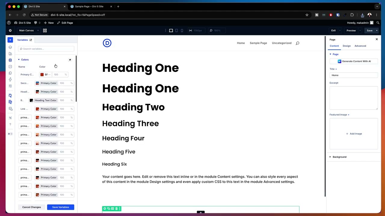The width and height of the screenshot is (385, 216).
Task: Open the Divi builder settings gear
Action: pos(10,30)
